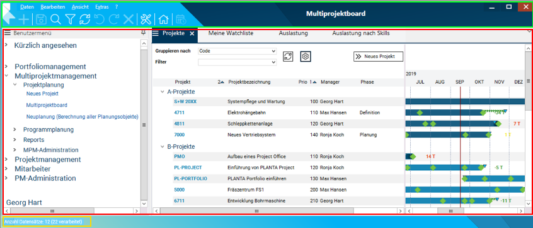Click the plus Insert icon

click(24, 19)
